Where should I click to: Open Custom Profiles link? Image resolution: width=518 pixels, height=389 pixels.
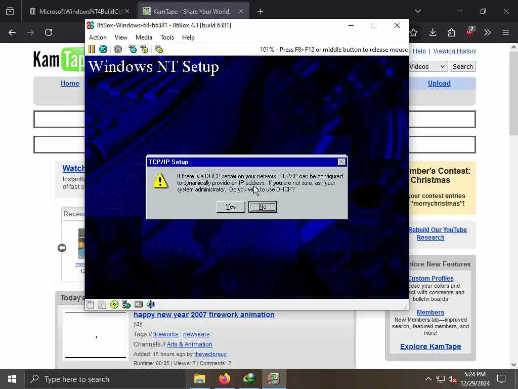[x=431, y=279]
